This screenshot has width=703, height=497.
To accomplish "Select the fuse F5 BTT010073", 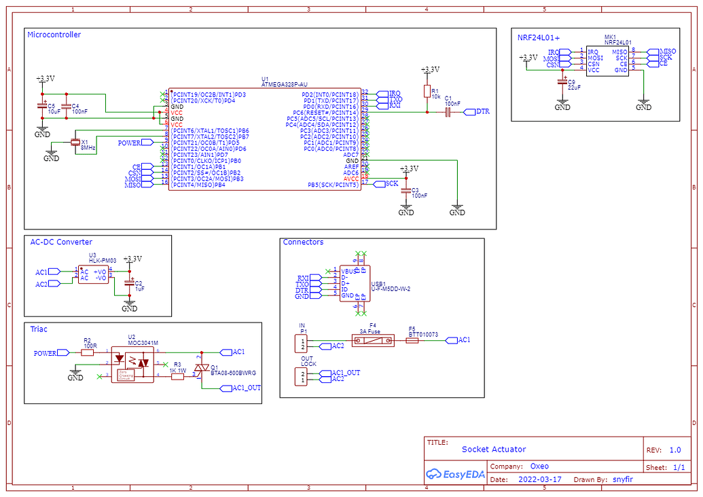I will click(x=412, y=339).
